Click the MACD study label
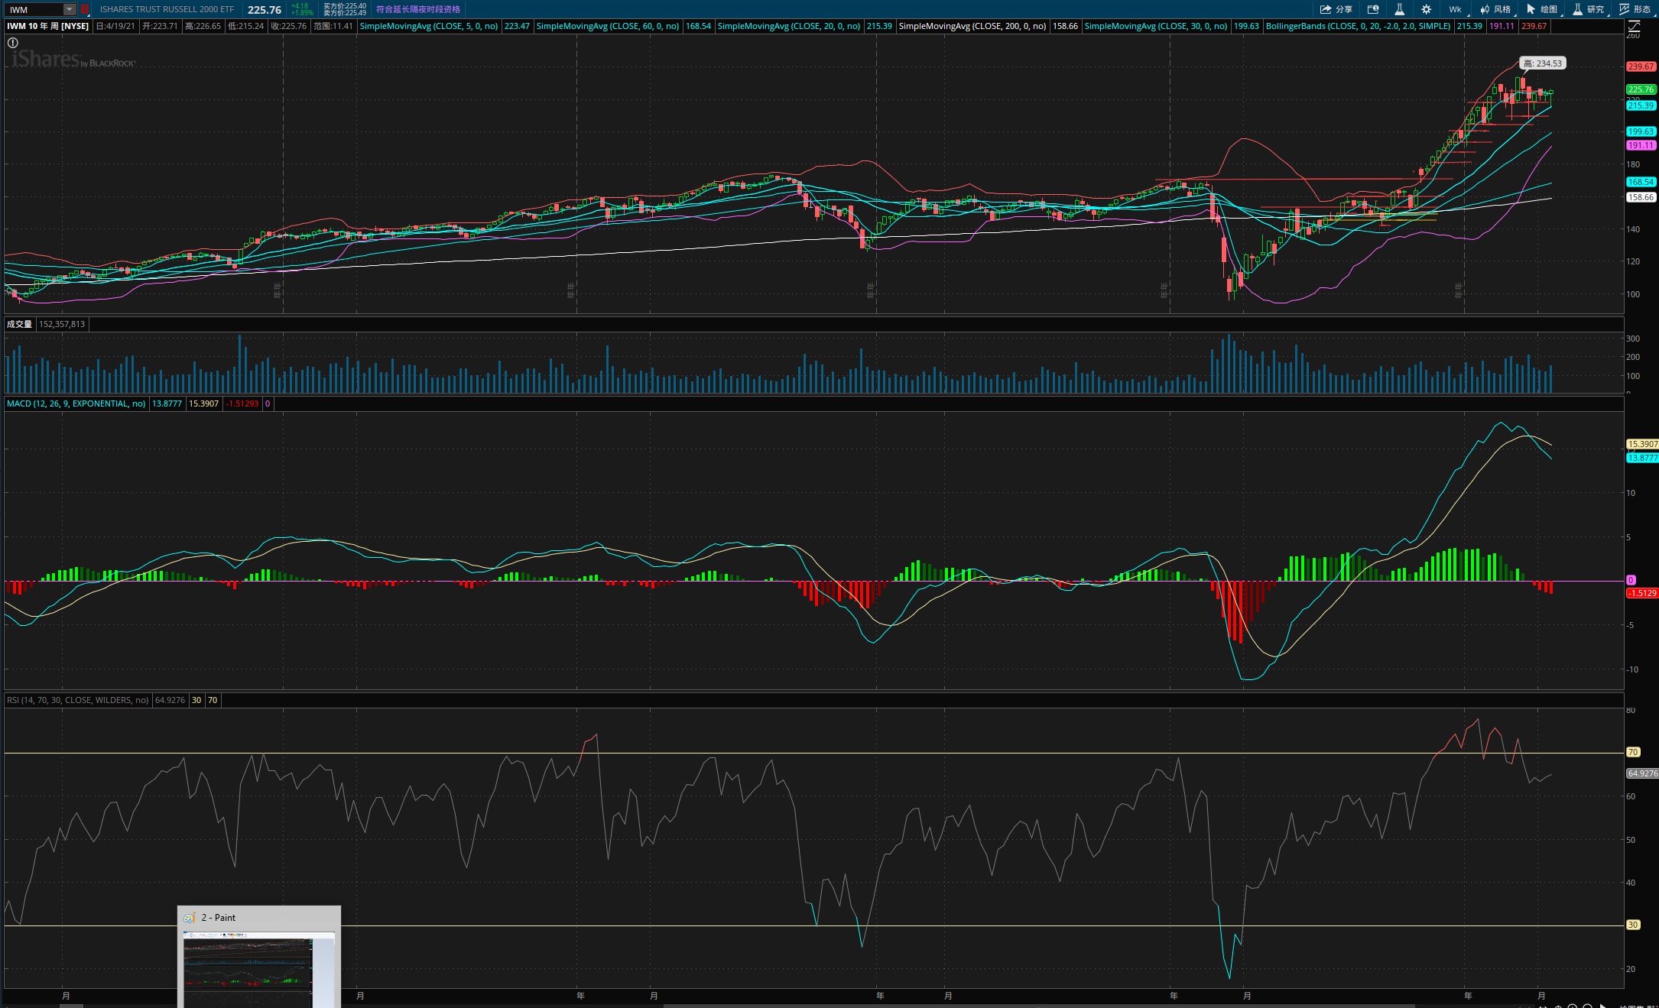This screenshot has height=1008, width=1659. [76, 404]
